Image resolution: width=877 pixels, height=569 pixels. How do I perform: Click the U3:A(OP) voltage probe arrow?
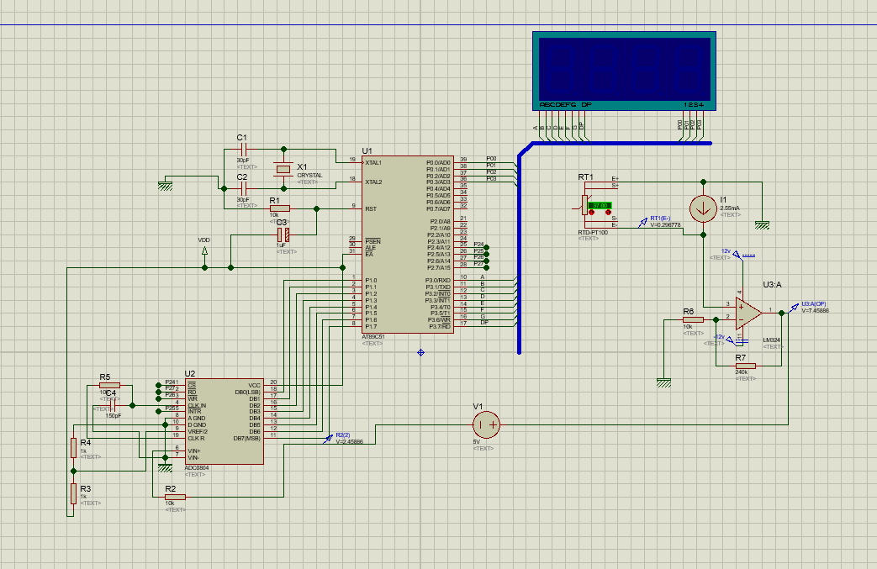tap(794, 307)
